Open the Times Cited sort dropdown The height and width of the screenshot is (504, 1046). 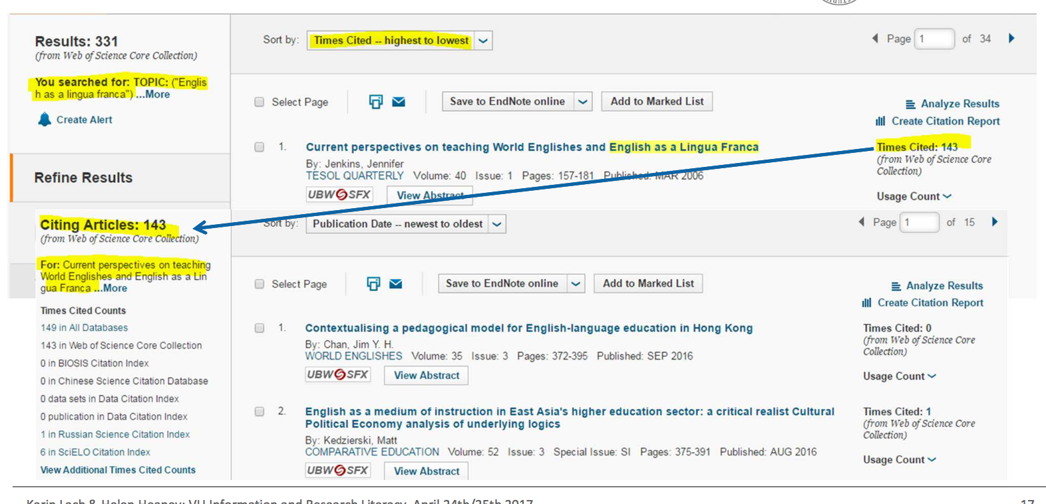[x=483, y=41]
